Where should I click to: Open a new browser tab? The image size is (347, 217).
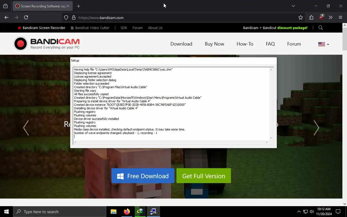79,6
